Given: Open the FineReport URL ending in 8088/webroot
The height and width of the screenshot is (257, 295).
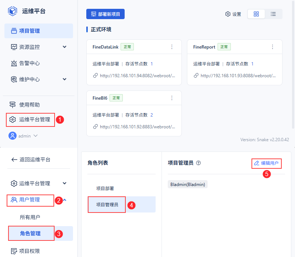Looking at the screenshot, I should pyautogui.click(x=238, y=76).
